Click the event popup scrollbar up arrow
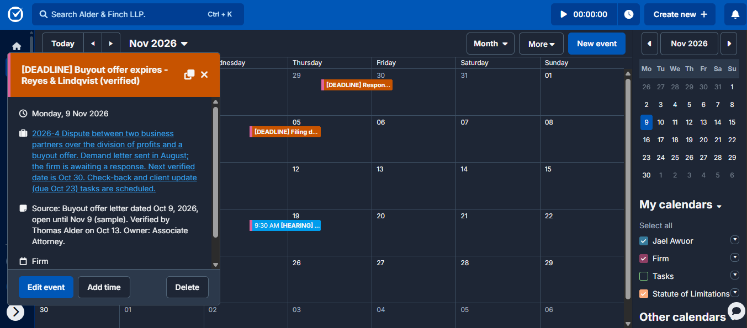The image size is (747, 328). coord(215,102)
